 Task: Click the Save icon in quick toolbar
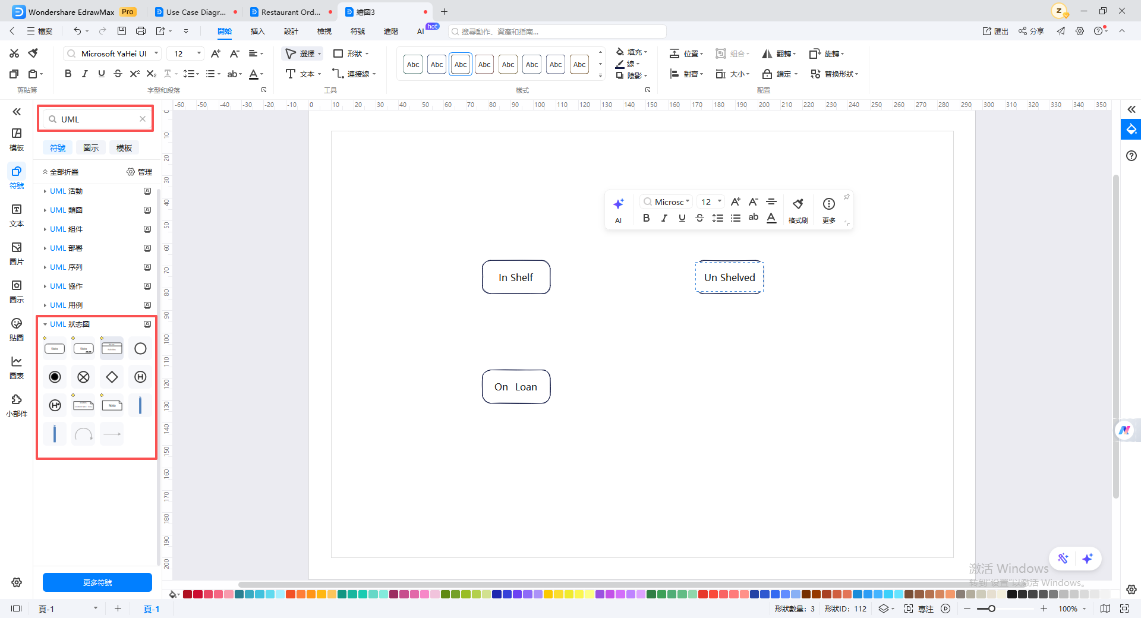(122, 31)
